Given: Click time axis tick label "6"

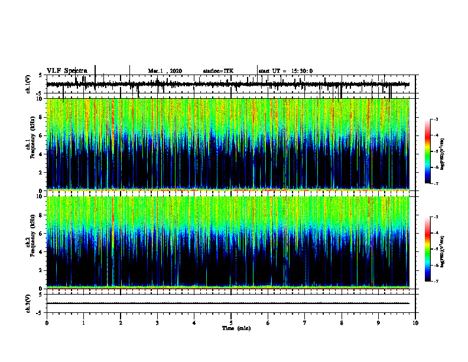Looking at the screenshot, I should 268,323.
